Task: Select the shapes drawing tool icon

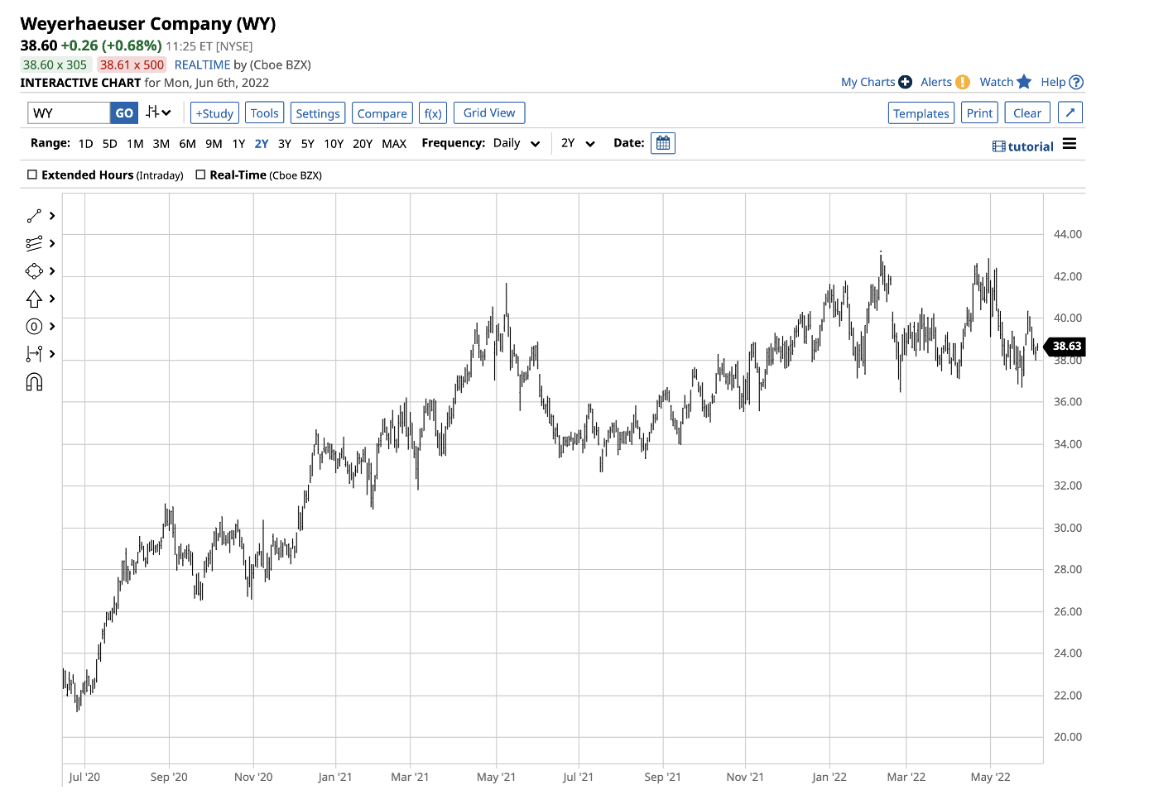Action: click(x=34, y=271)
